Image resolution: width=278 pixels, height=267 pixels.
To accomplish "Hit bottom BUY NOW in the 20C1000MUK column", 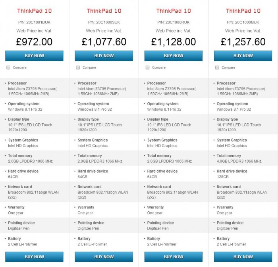I will [243, 257].
